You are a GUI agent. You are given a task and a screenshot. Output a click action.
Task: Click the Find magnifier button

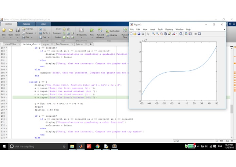[x=43, y=37]
